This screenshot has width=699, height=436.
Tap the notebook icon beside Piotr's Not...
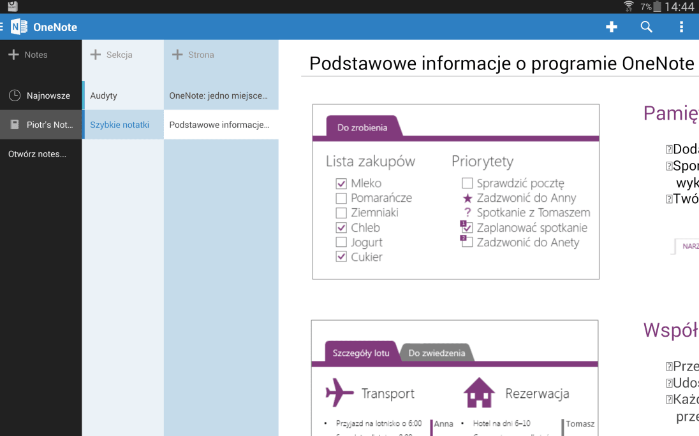(x=15, y=125)
